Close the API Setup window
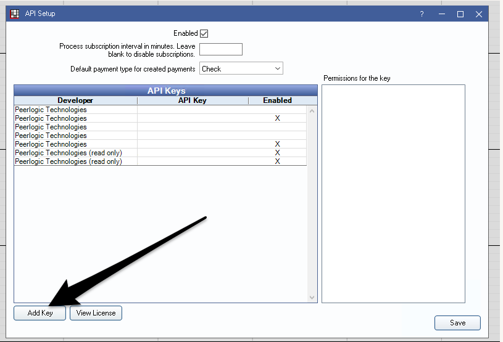Screen dimensions: 503x342 click(478, 14)
